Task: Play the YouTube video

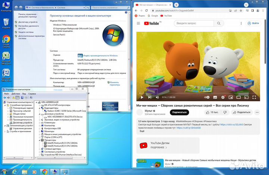Action: (142, 97)
